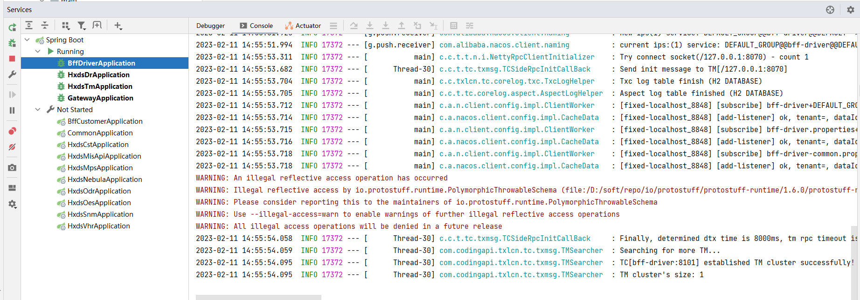This screenshot has height=300, width=860.
Task: Open the Group By dropdown
Action: pos(66,26)
